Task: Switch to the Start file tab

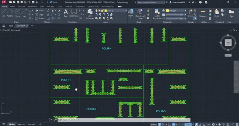Action: click(11, 26)
